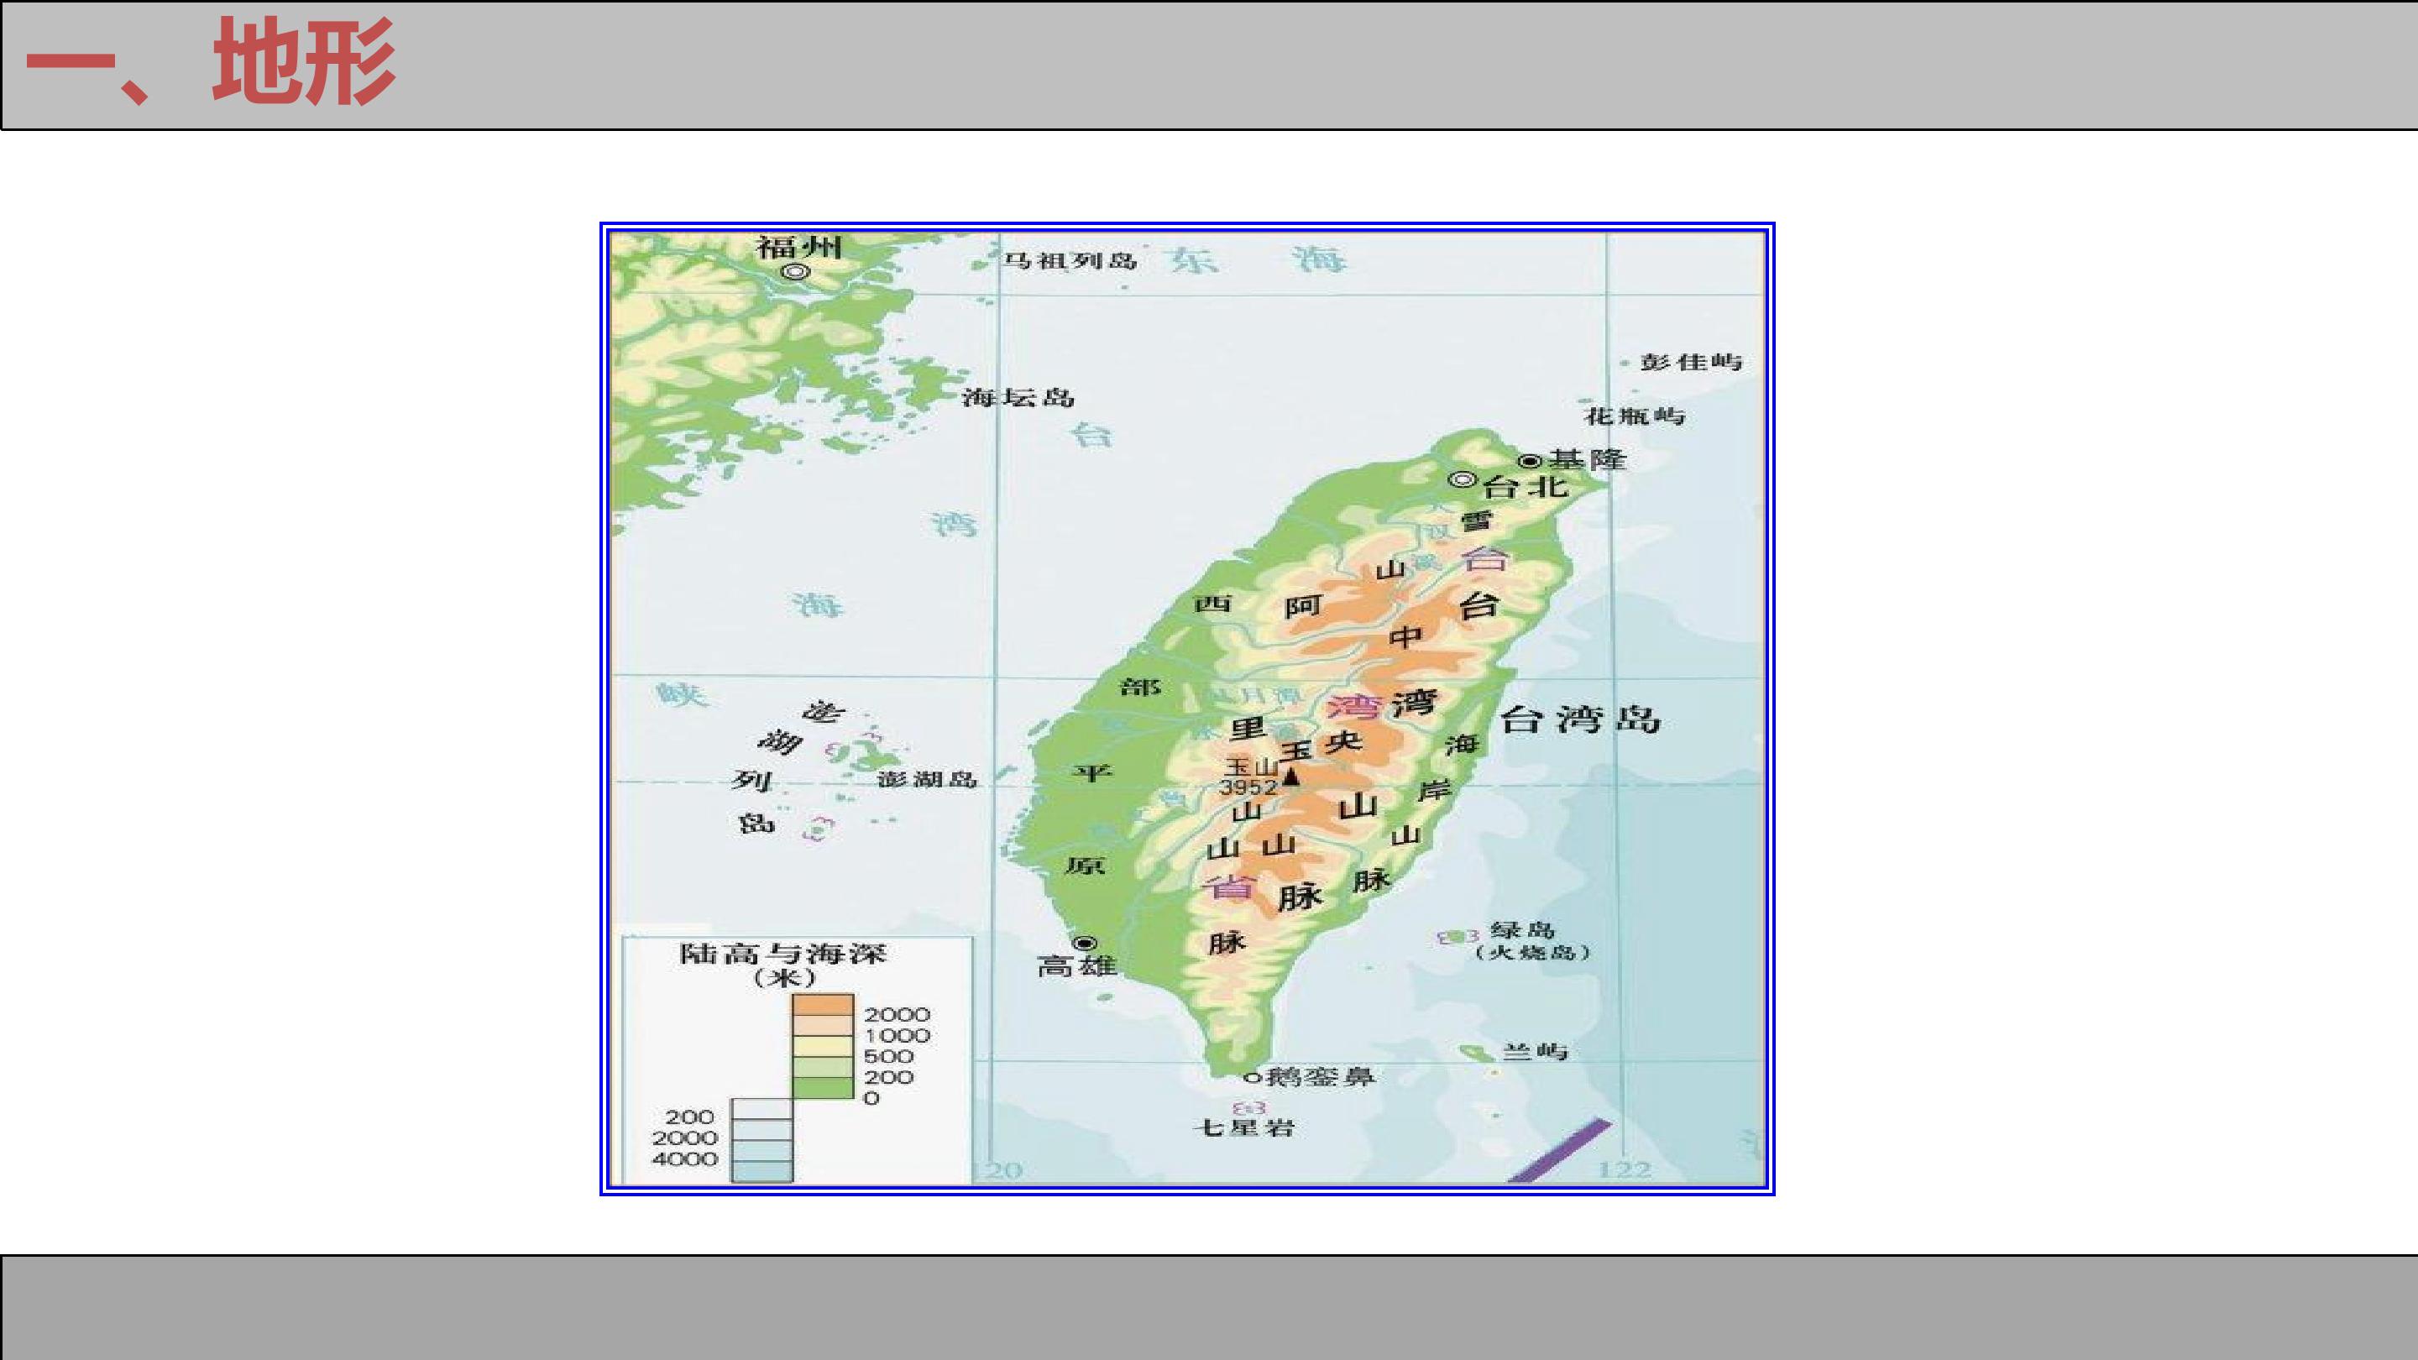Select the deepest 4000 sea depth swatch
This screenshot has width=2418, height=1360.
pyautogui.click(x=762, y=1170)
